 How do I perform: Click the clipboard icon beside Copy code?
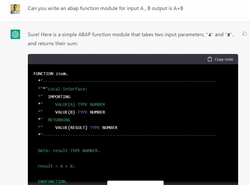(210, 59)
